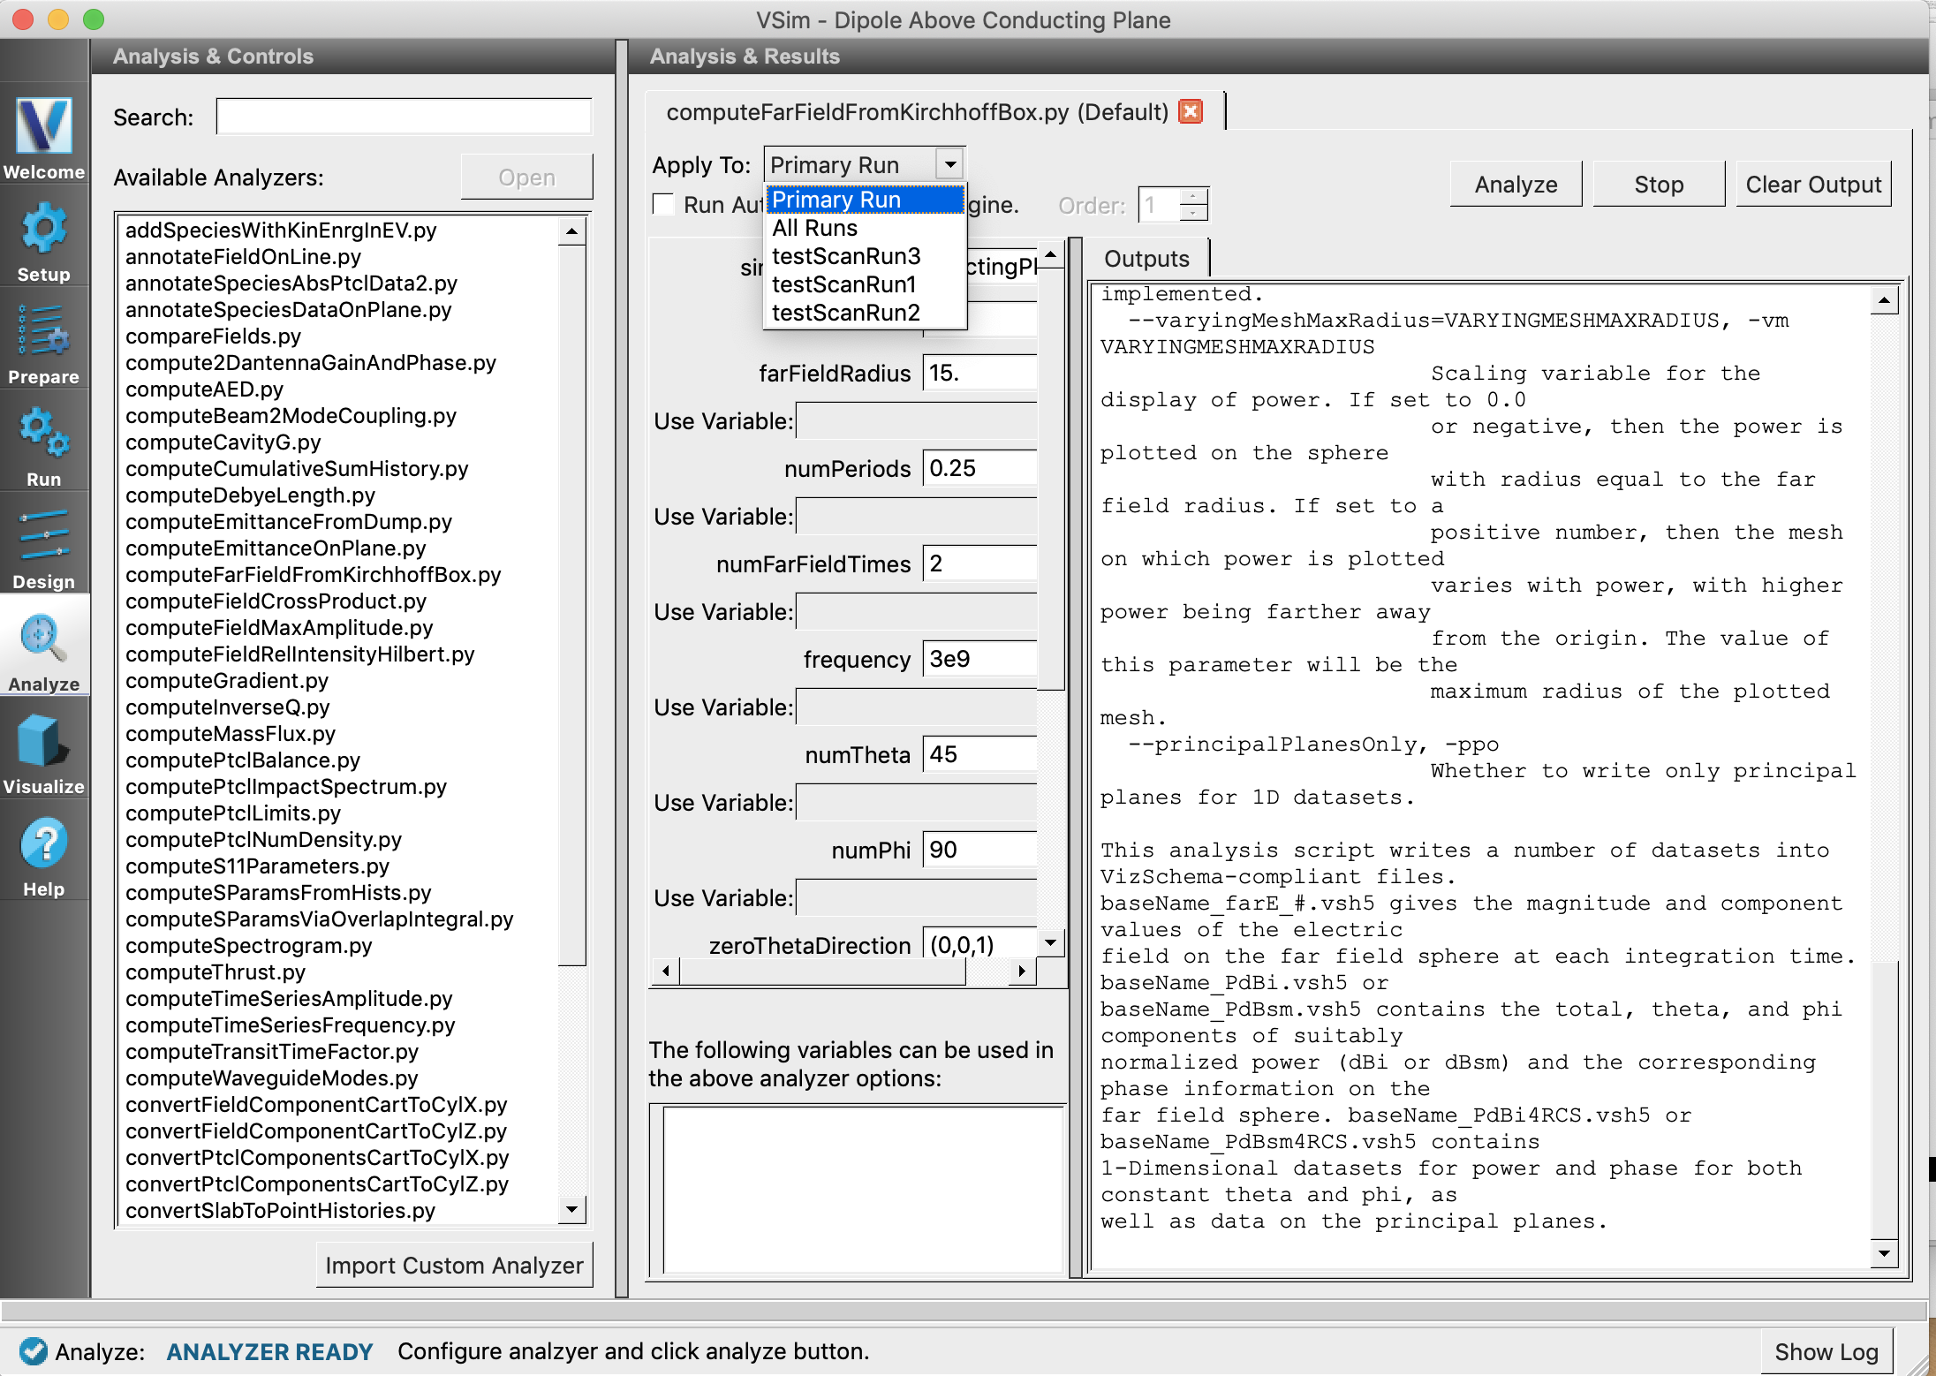Viewport: 1936px width, 1376px height.
Task: Toggle the Run Automatically checkbox
Action: click(663, 204)
